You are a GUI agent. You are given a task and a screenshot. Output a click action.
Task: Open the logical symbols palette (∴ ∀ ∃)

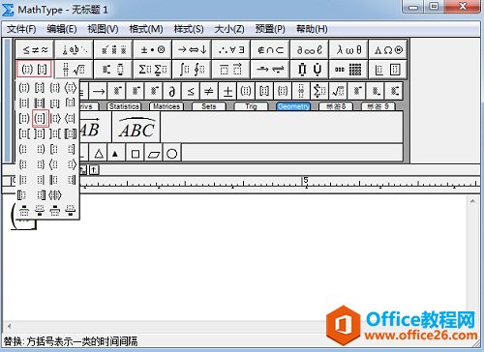point(231,49)
